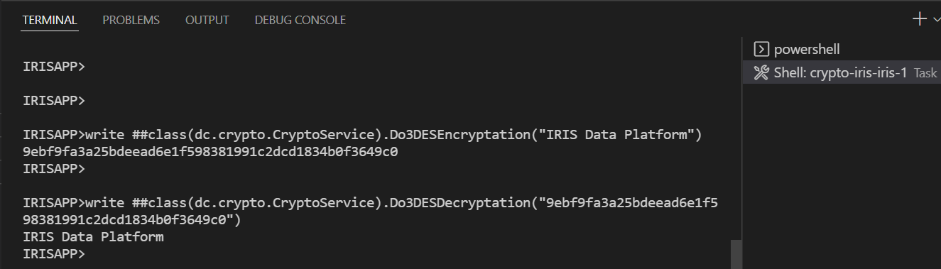
Task: Open the PROBLEMS tab
Action: (x=131, y=20)
